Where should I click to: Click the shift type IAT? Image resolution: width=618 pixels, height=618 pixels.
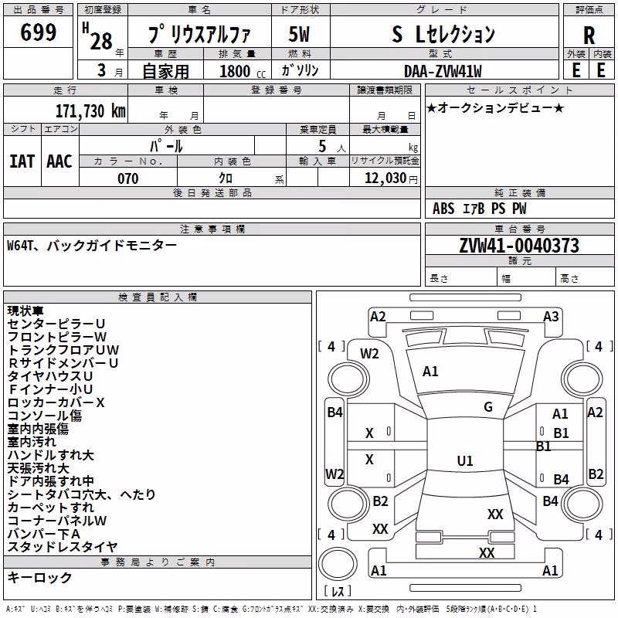coord(22,161)
